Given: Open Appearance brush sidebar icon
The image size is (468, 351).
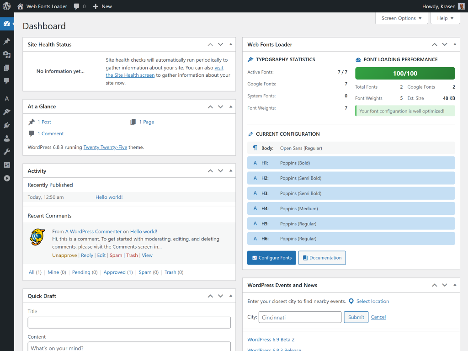Looking at the screenshot, I should 7,112.
